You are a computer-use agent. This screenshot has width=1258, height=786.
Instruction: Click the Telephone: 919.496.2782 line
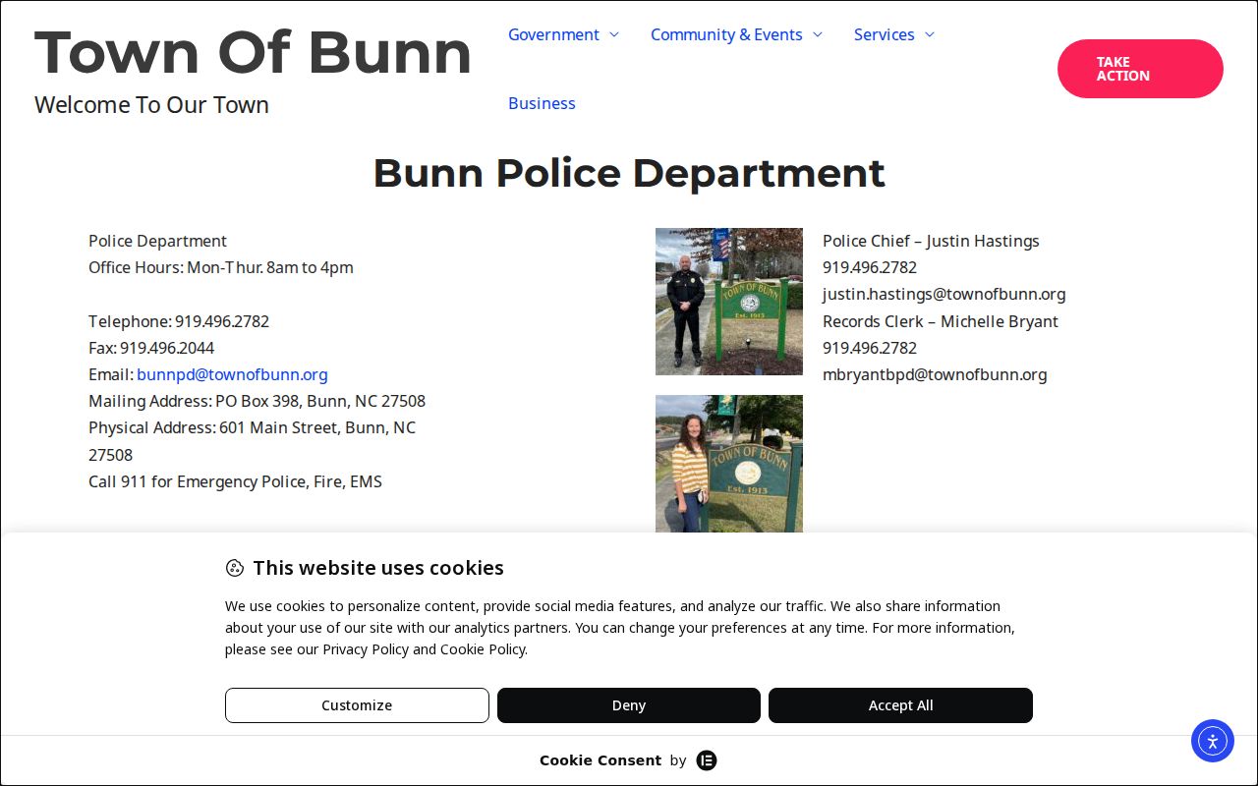click(x=179, y=321)
